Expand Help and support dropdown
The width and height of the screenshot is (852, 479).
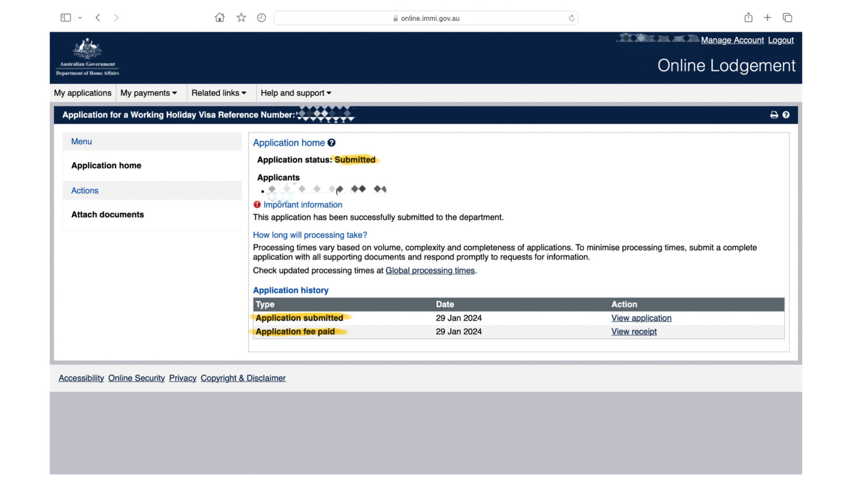click(296, 93)
